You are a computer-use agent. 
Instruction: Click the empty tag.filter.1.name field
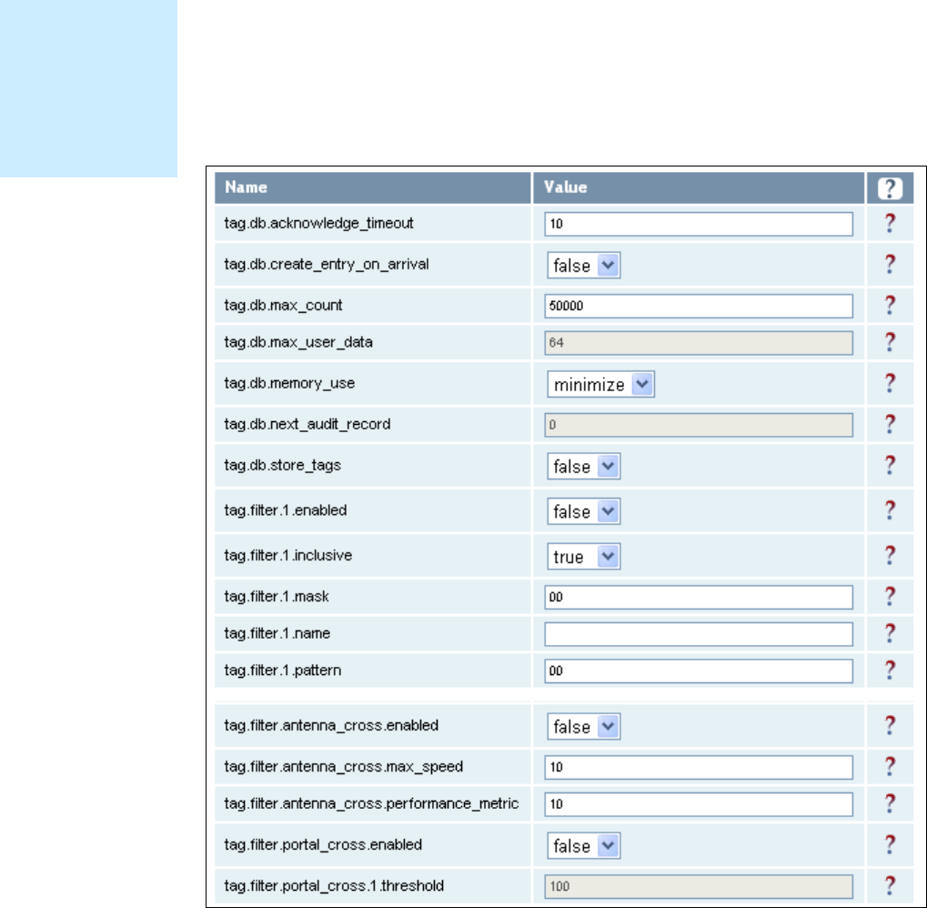(698, 634)
